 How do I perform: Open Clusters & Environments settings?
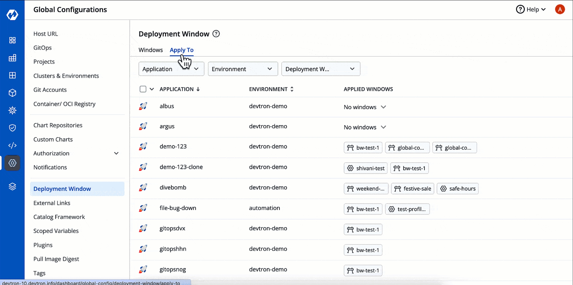pos(66,76)
